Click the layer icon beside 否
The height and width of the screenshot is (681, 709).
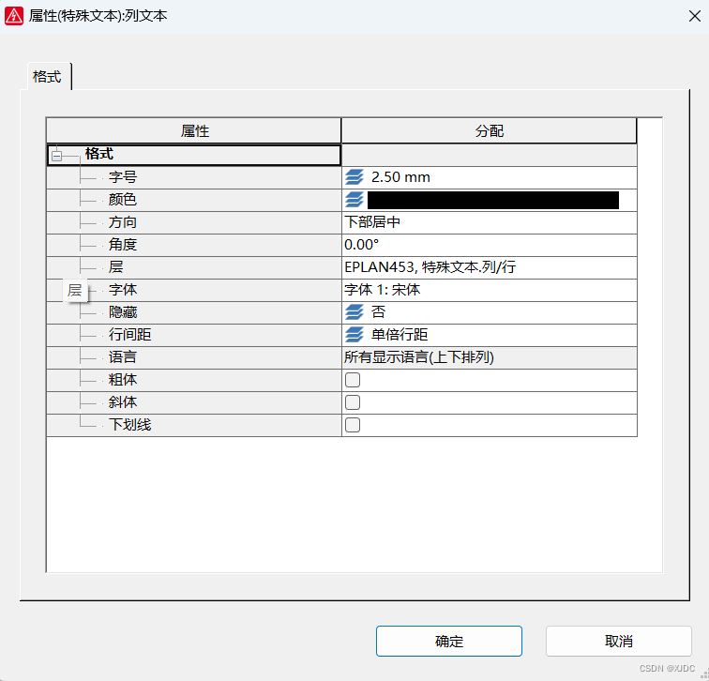point(354,312)
